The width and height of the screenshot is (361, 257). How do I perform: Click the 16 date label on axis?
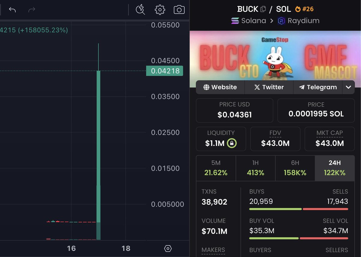point(71,248)
